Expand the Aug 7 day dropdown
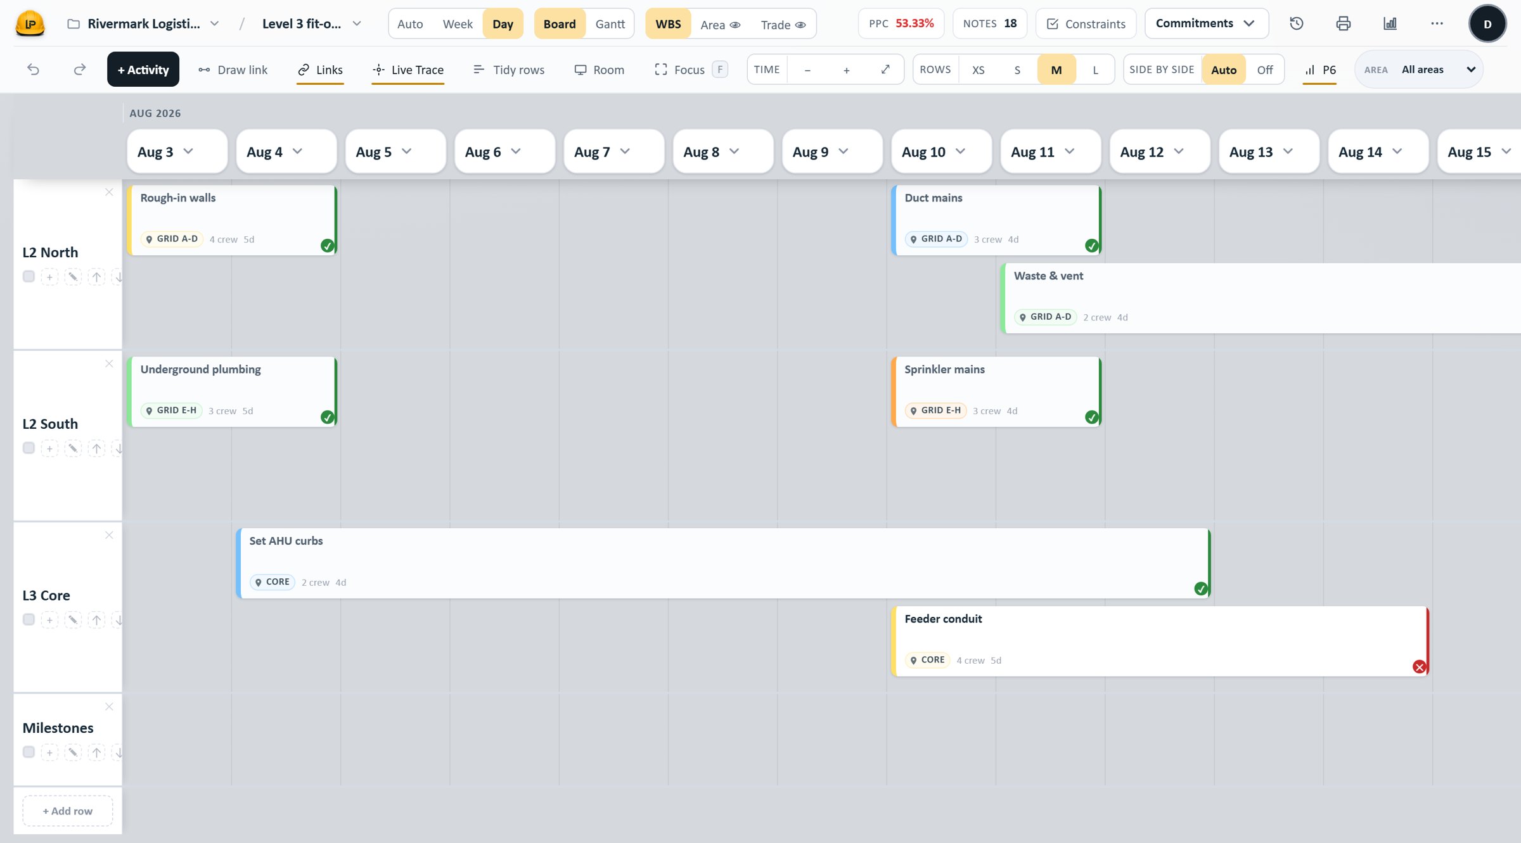1521x843 pixels. (625, 151)
